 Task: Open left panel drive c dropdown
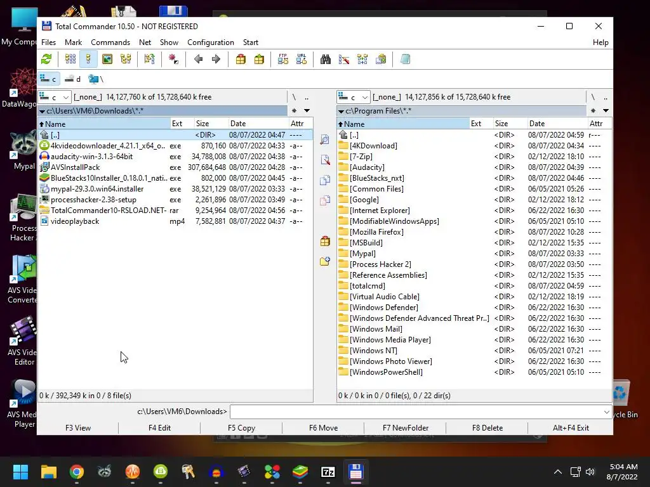point(55,97)
